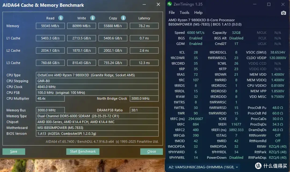The height and width of the screenshot is (172, 290).
Task: Click the PowerDown value Disabled
Action: (x=236, y=157)
